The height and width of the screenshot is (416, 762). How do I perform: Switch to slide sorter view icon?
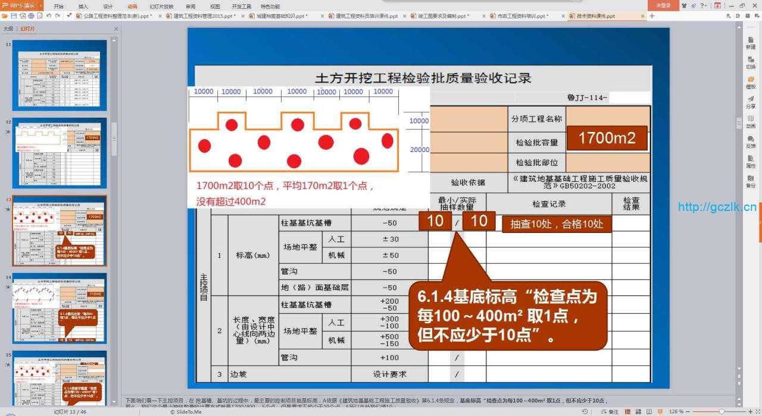637,411
